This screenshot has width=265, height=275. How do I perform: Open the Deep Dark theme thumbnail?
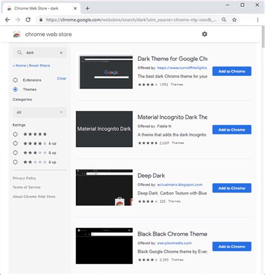pos(104,187)
